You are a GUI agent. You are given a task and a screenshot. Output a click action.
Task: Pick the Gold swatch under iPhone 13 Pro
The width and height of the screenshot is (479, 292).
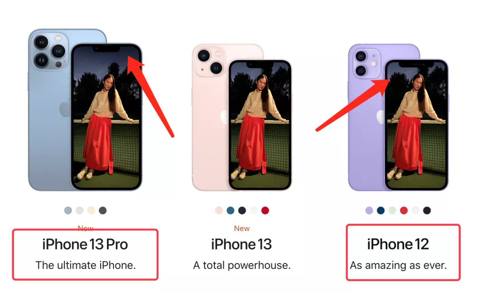click(91, 210)
